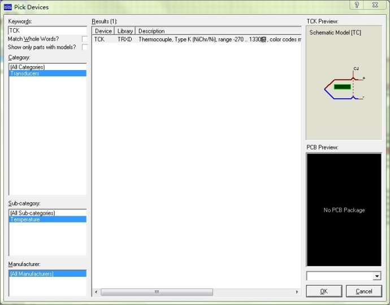Sort results by Library column header
This screenshot has width=390, height=305.
[125, 31]
